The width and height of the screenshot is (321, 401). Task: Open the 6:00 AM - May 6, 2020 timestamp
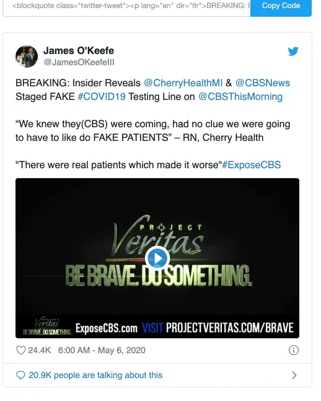point(102,350)
